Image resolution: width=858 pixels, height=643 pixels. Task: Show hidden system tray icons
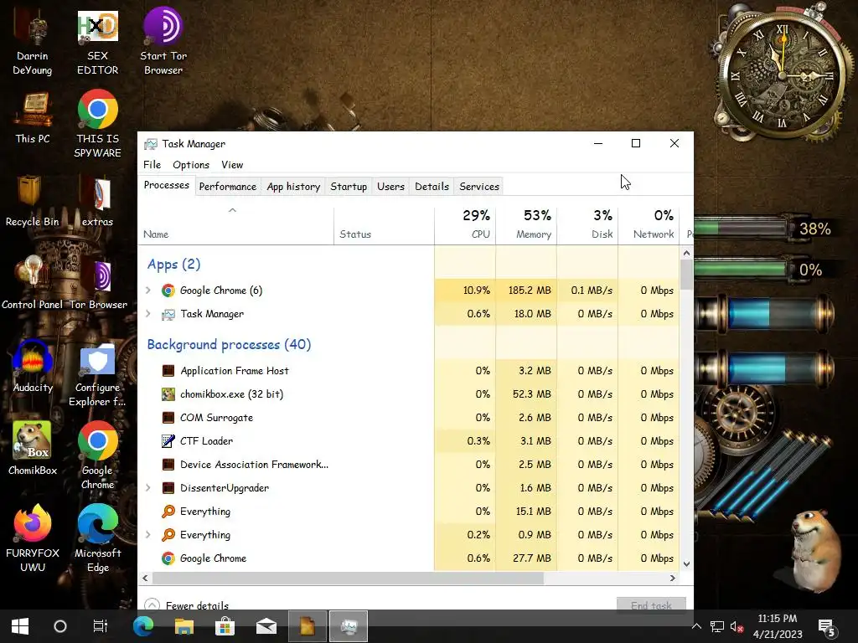tap(696, 626)
